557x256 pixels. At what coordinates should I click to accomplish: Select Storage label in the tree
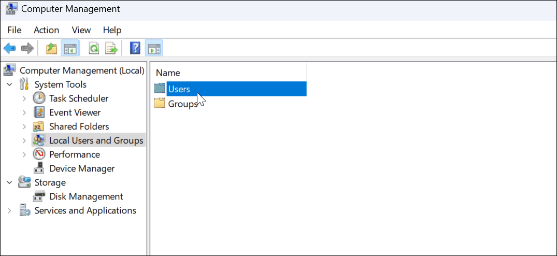click(50, 182)
